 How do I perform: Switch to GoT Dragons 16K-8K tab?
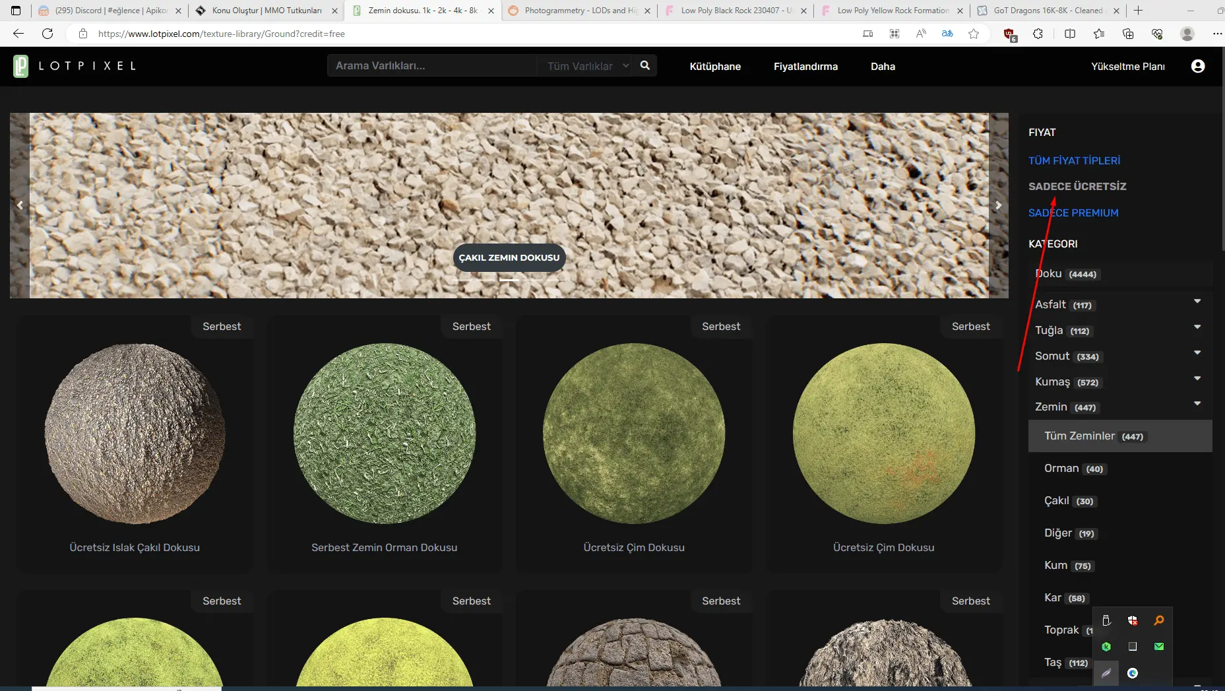click(x=1048, y=11)
